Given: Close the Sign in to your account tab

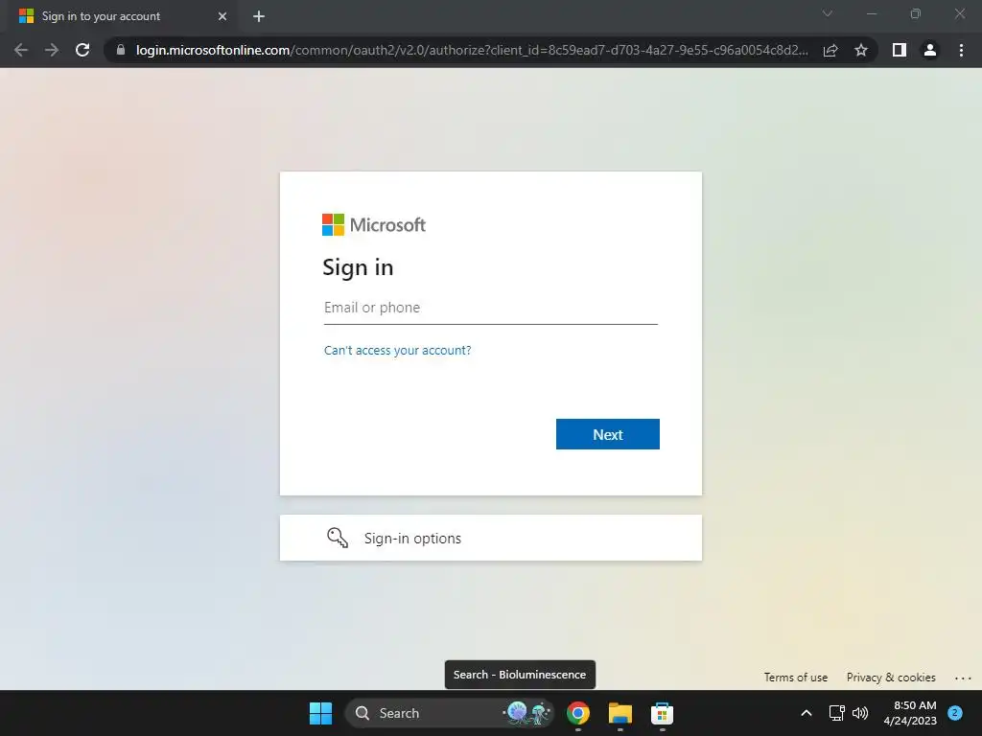Looking at the screenshot, I should 222,16.
